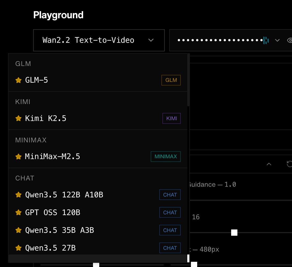Toggle favorite star for MiniMax-M2.5
This screenshot has width=292, height=267.
[x=19, y=156]
